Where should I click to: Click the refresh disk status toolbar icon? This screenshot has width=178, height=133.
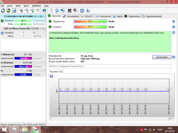pos(3,11)
